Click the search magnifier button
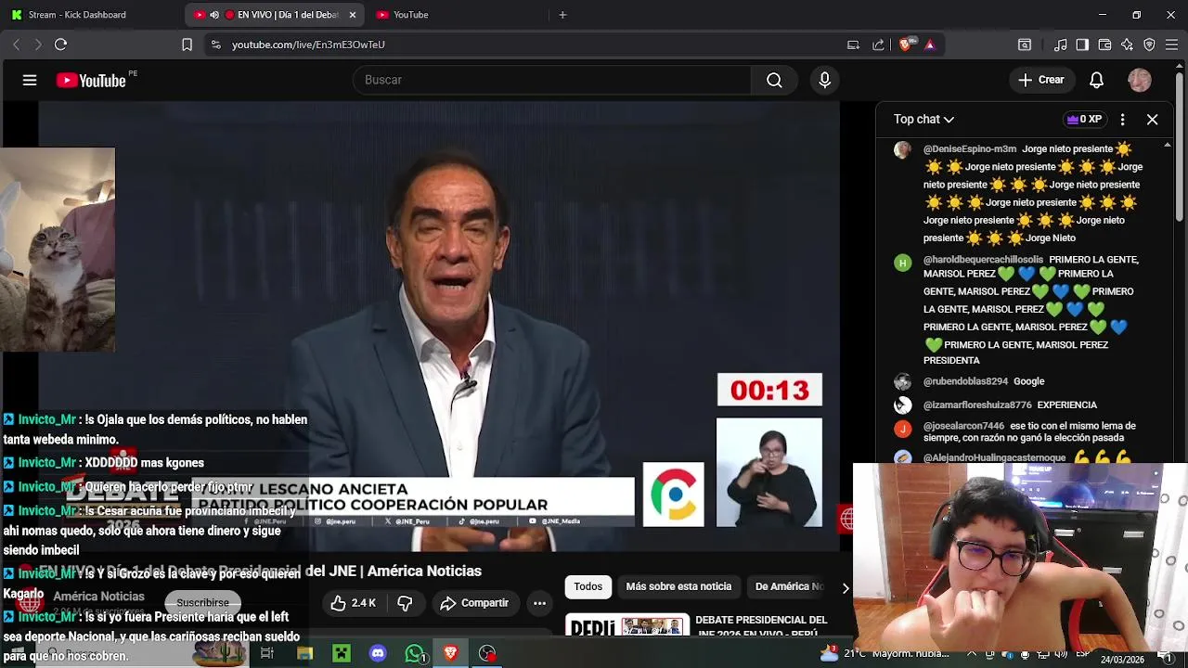Image resolution: width=1188 pixels, height=668 pixels. point(774,81)
